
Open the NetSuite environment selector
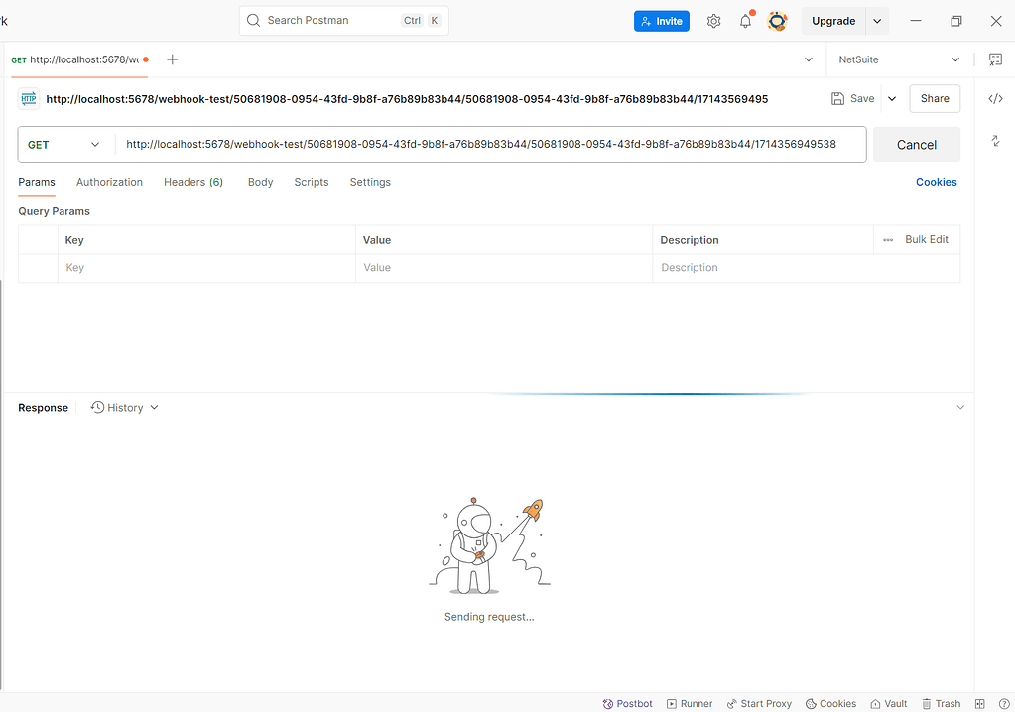coord(896,59)
